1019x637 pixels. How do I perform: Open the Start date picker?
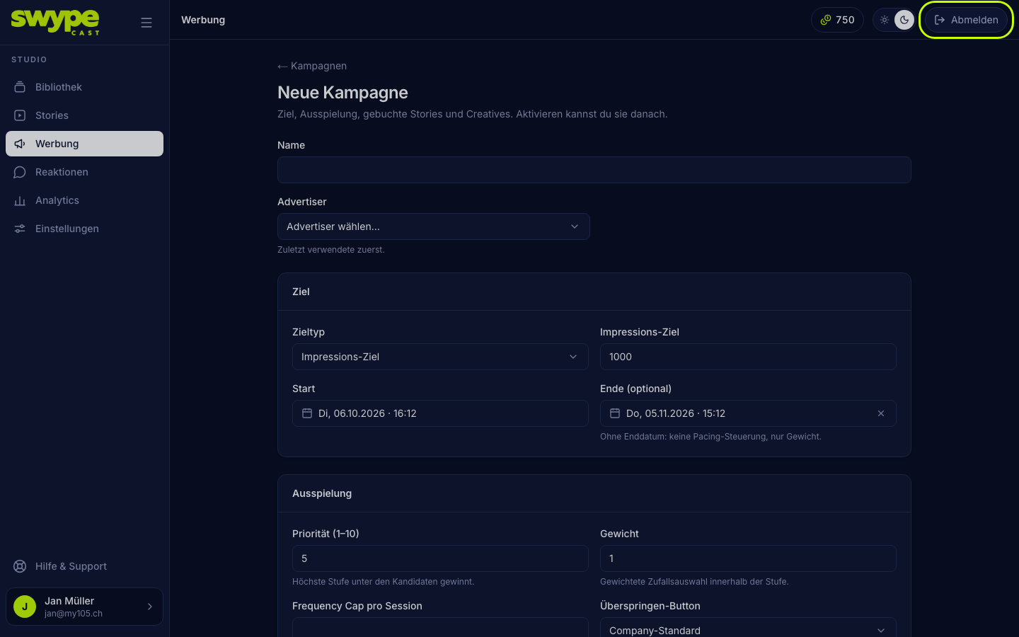[x=440, y=413]
